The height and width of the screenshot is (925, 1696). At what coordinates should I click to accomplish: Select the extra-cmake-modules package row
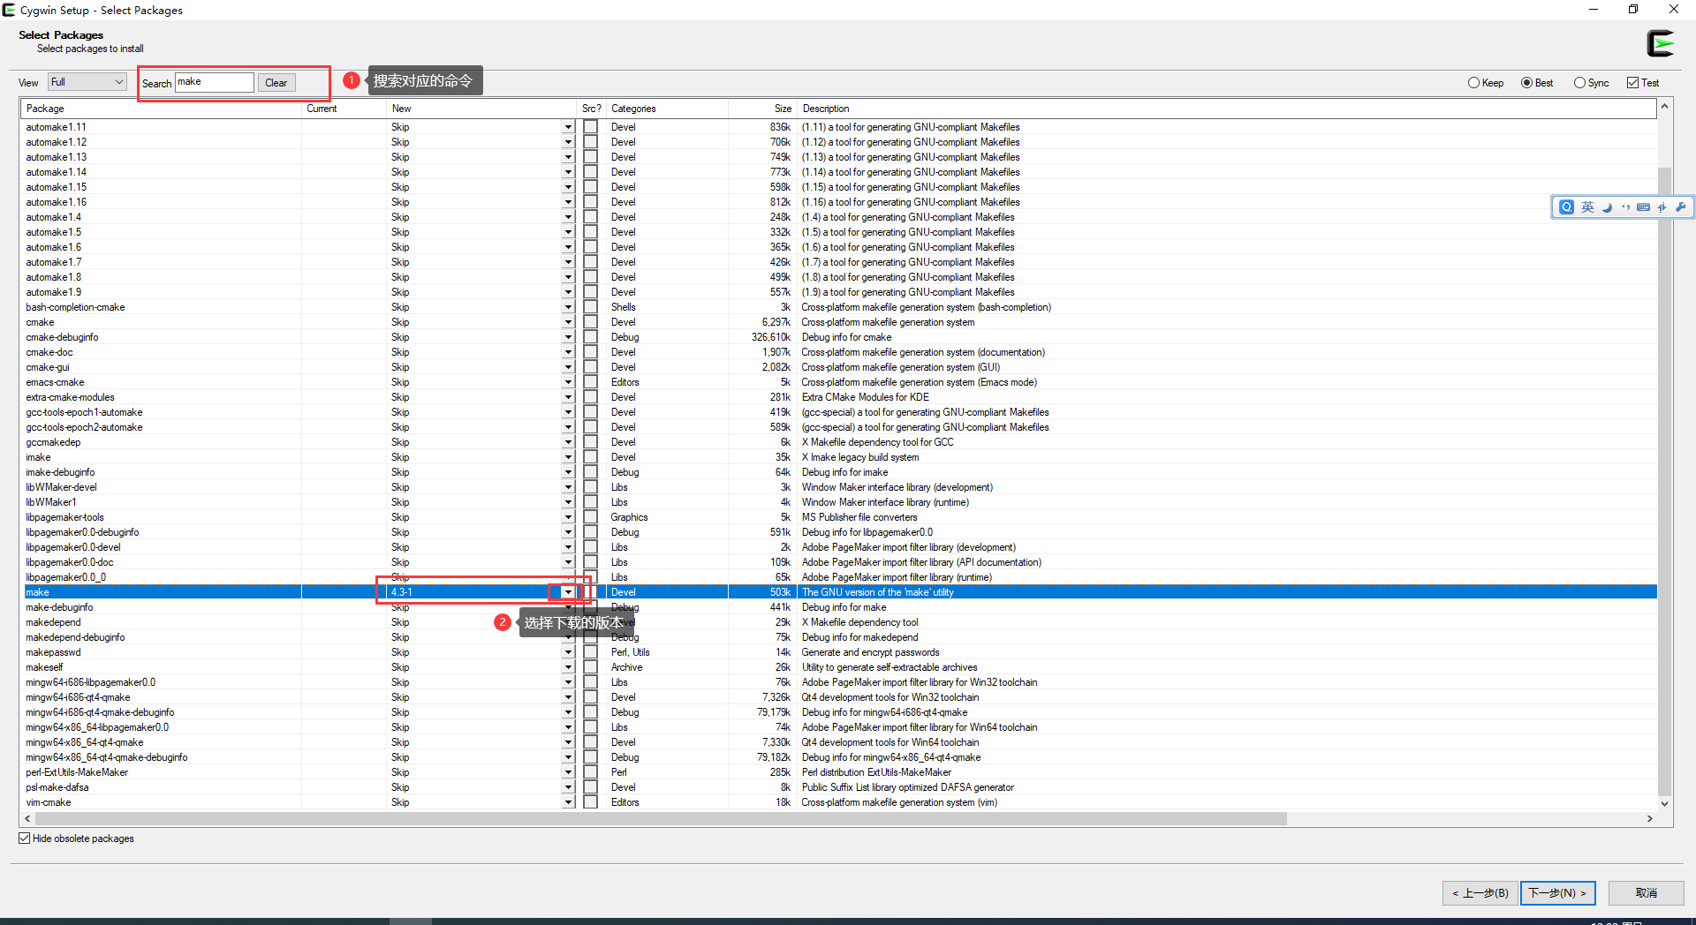coord(839,397)
